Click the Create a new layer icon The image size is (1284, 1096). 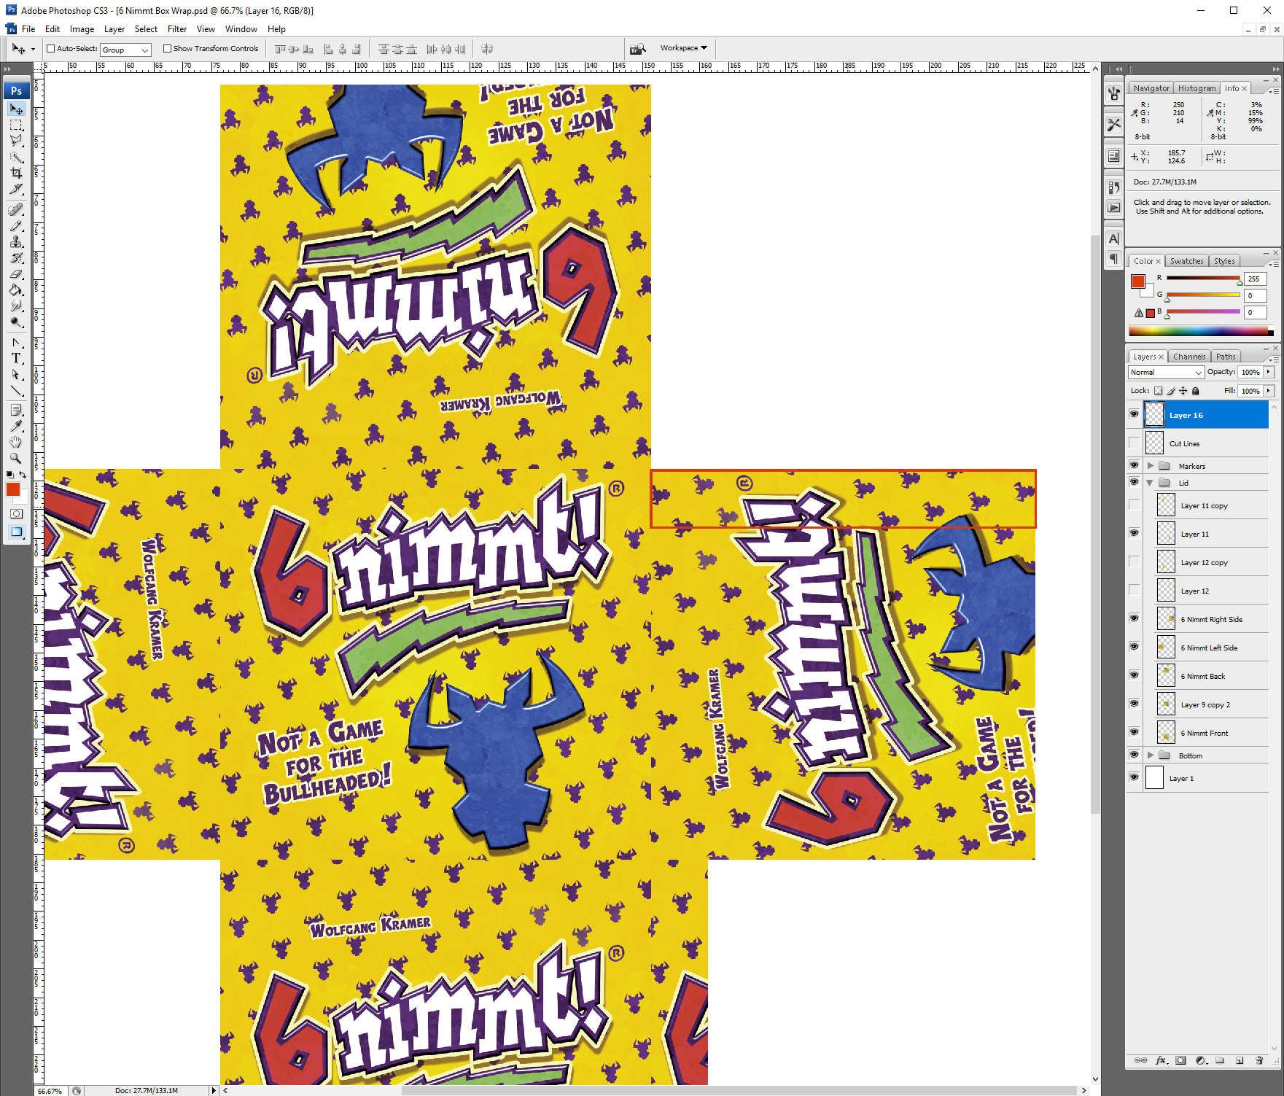click(x=1240, y=1061)
